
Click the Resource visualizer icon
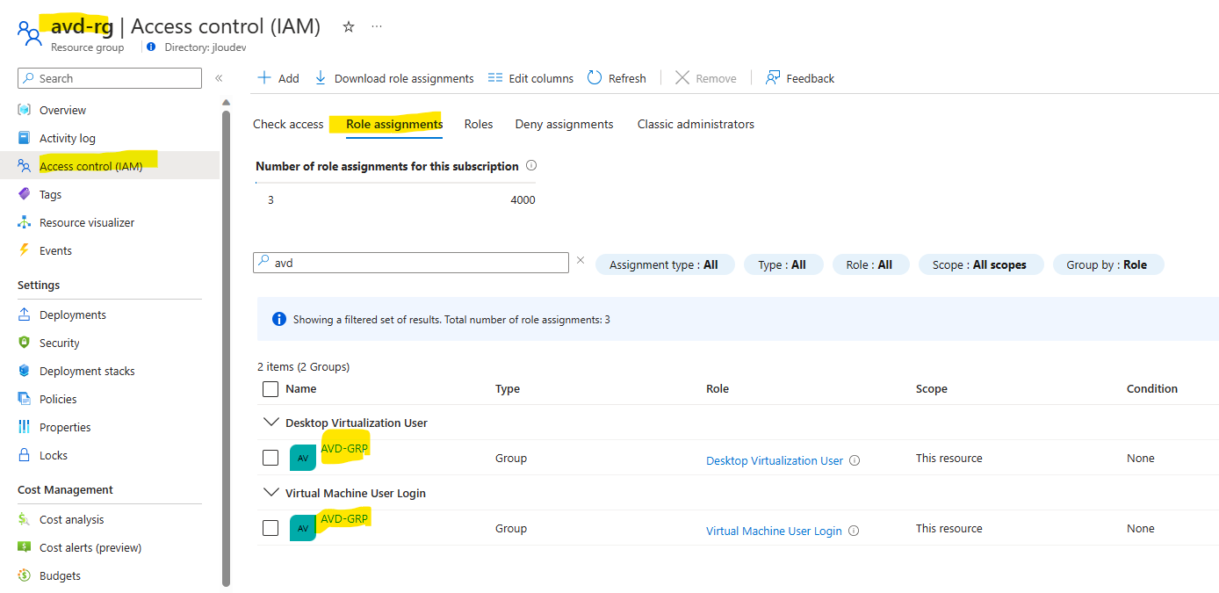pos(25,222)
